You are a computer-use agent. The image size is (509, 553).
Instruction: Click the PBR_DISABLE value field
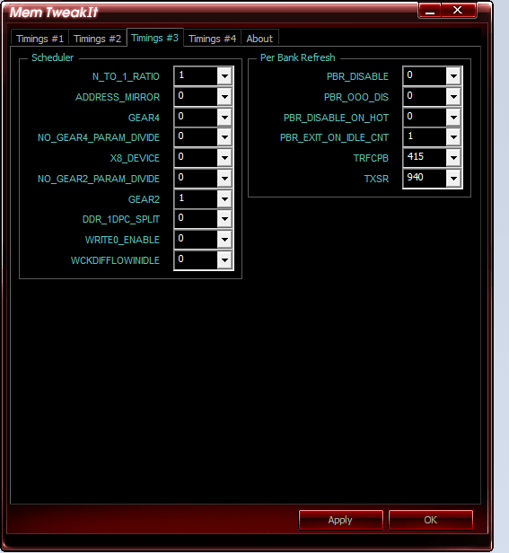coord(425,76)
